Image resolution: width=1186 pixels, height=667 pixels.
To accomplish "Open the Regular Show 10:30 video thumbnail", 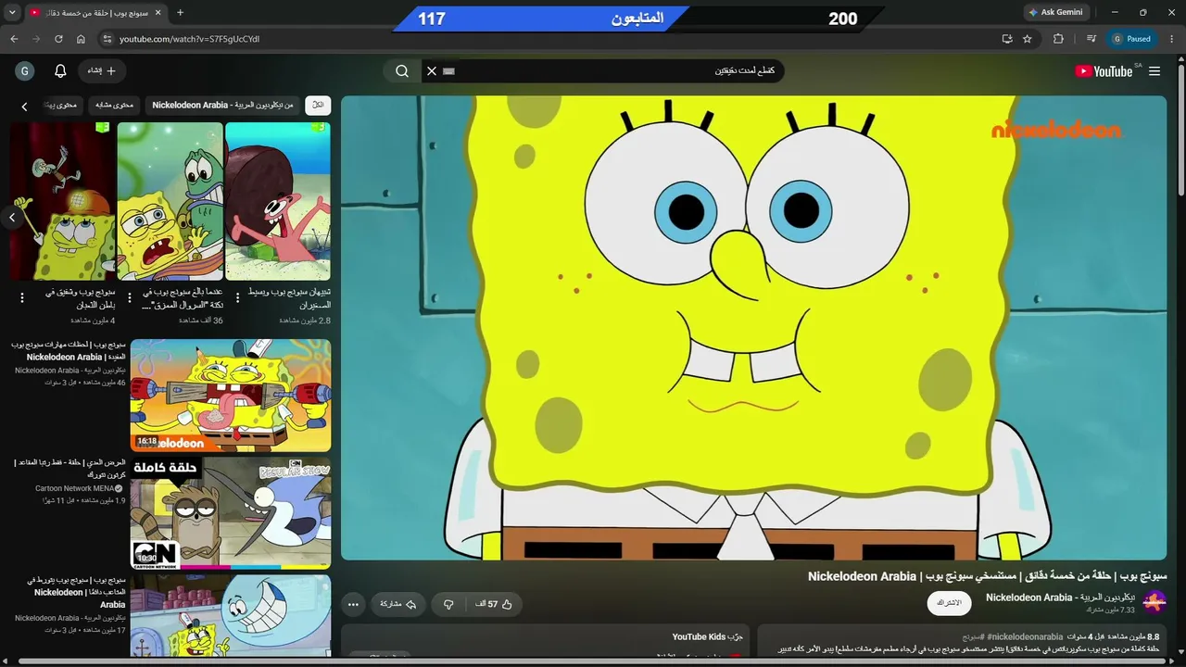I will pyautogui.click(x=231, y=513).
